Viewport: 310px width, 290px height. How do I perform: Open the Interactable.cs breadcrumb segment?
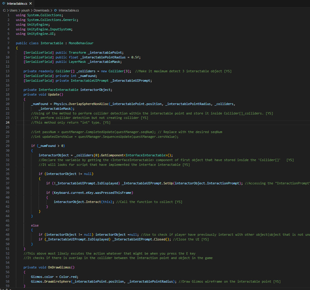69,11
